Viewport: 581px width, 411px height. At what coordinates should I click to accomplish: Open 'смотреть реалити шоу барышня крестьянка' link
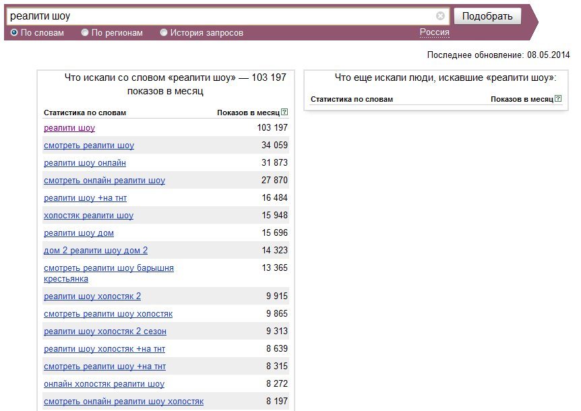point(109,273)
